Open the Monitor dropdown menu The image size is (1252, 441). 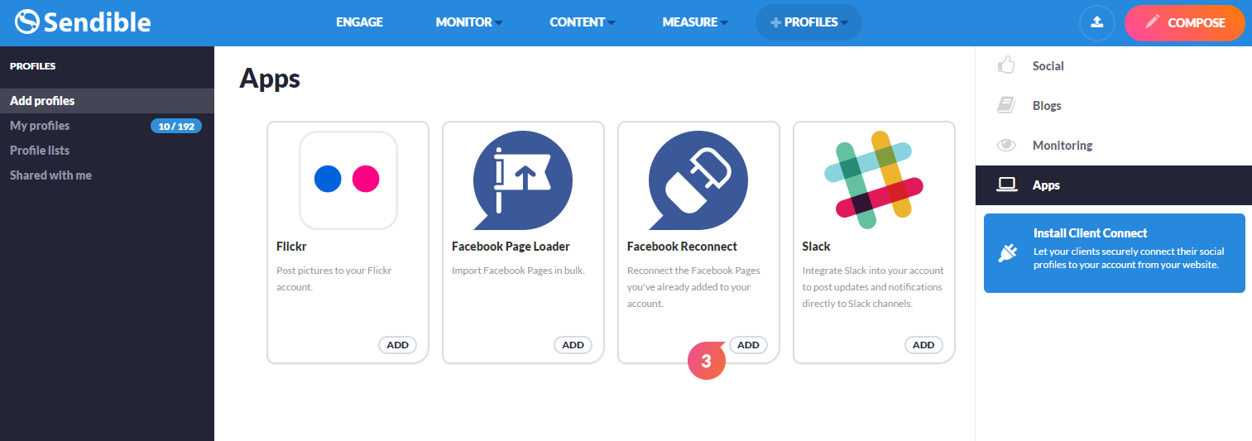[469, 22]
